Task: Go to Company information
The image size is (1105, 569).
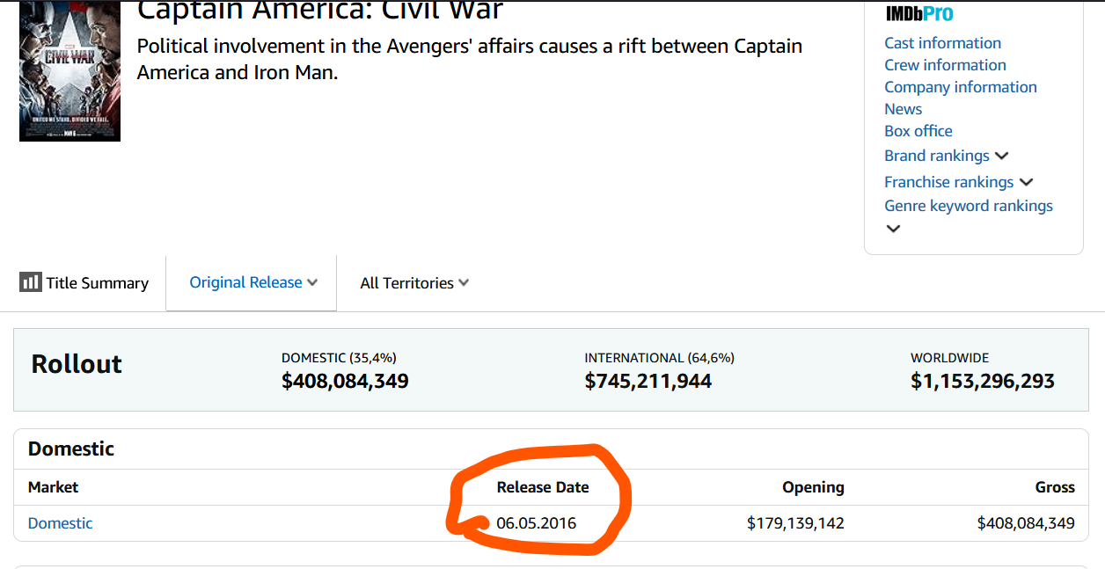Action: click(x=961, y=87)
